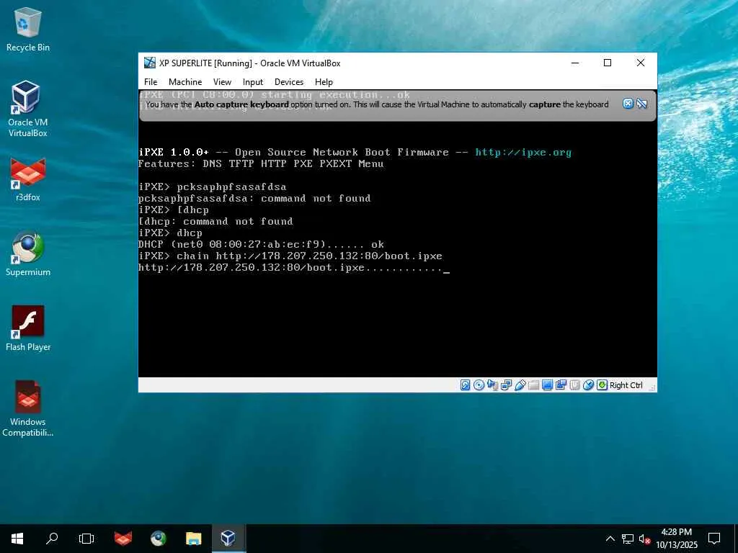This screenshot has width=738, height=553.
Task: Click the http://ipxe.org link in the console
Action: pyautogui.click(x=523, y=153)
